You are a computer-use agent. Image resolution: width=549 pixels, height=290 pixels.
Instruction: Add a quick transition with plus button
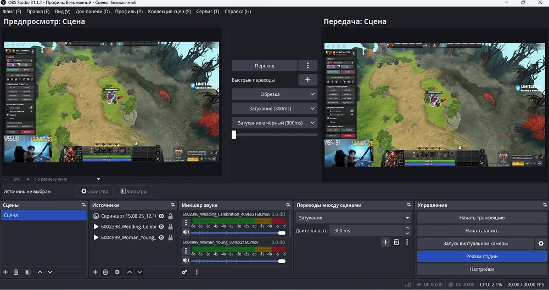[x=308, y=80]
